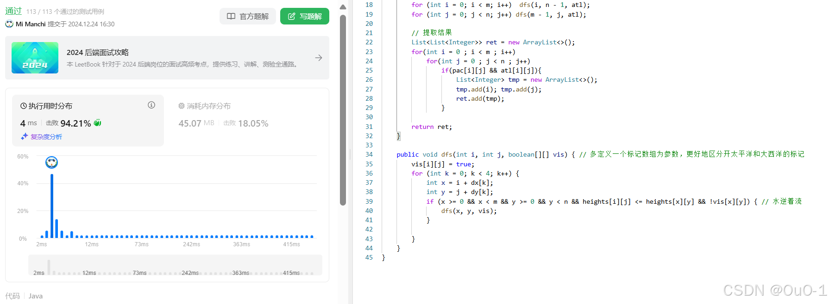Click the chip icon beside 消耗内存分布
829x304 pixels.
(182, 106)
